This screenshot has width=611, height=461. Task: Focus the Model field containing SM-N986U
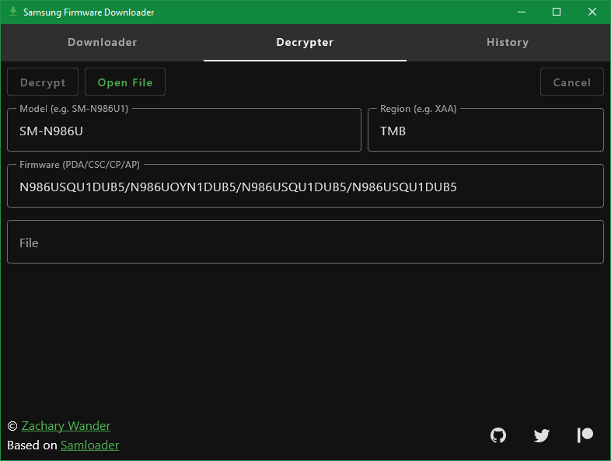pyautogui.click(x=184, y=131)
